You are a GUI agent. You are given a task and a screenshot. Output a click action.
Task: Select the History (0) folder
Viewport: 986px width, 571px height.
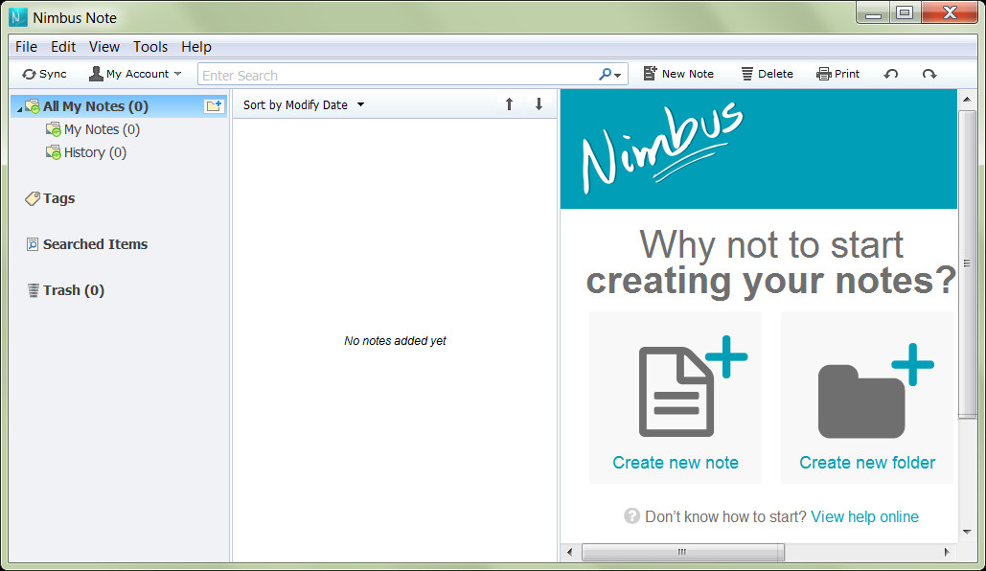point(85,153)
